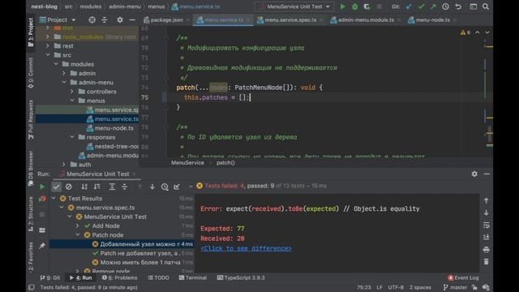The height and width of the screenshot is (292, 519).
Task: Collapse the responses folder
Action: 72,137
